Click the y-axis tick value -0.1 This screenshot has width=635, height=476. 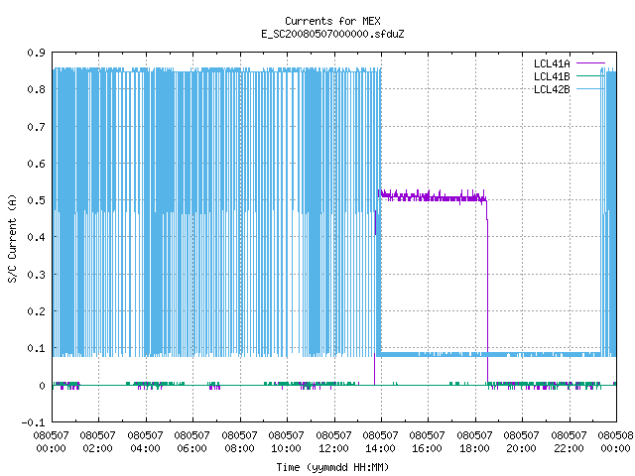[33, 422]
